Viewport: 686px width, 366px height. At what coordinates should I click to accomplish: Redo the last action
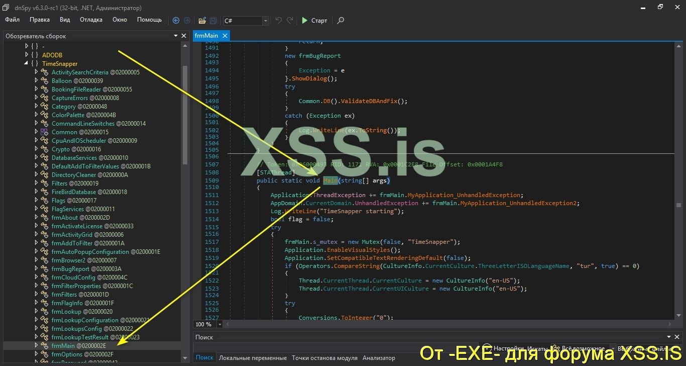(290, 21)
